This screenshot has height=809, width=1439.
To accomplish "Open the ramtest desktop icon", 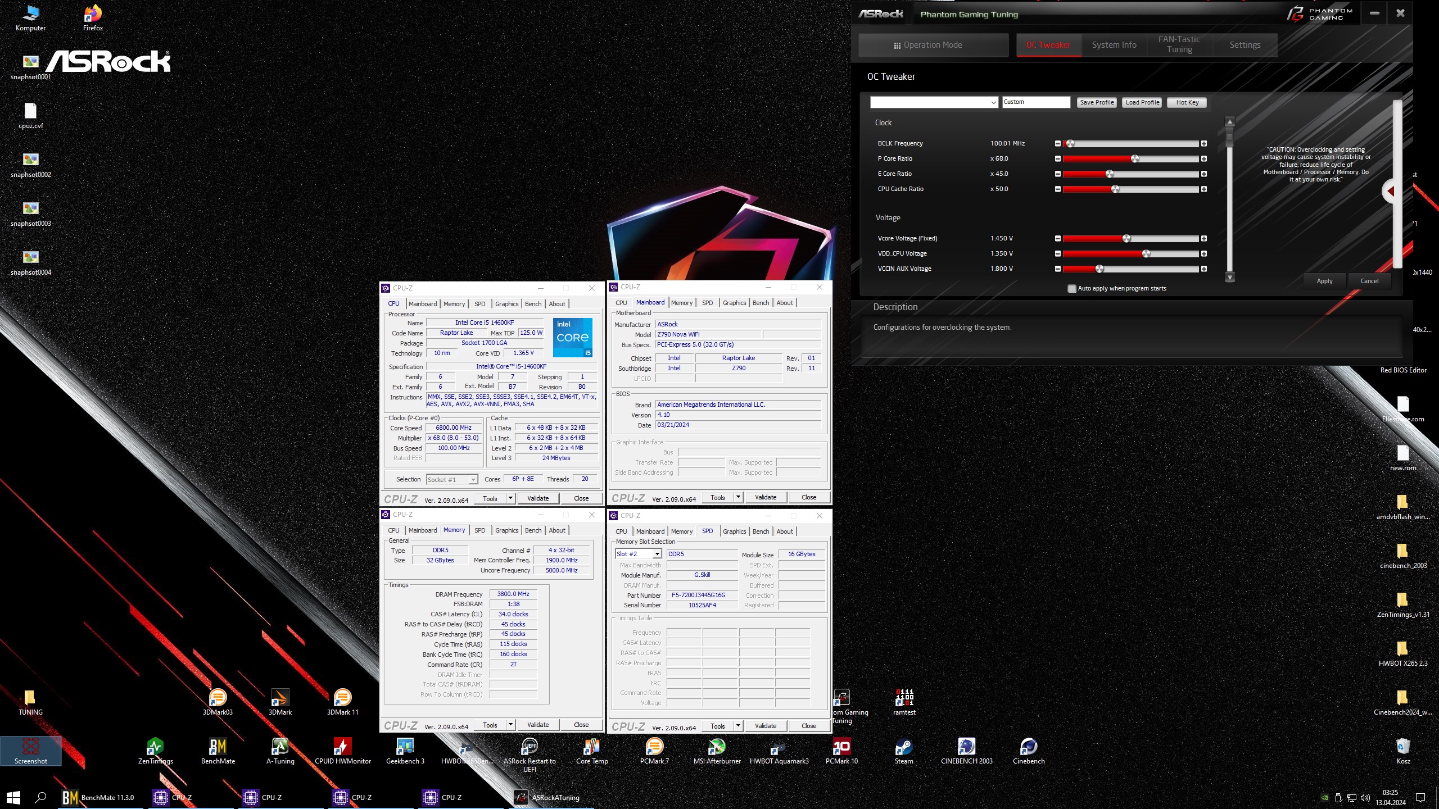I will (x=904, y=702).
